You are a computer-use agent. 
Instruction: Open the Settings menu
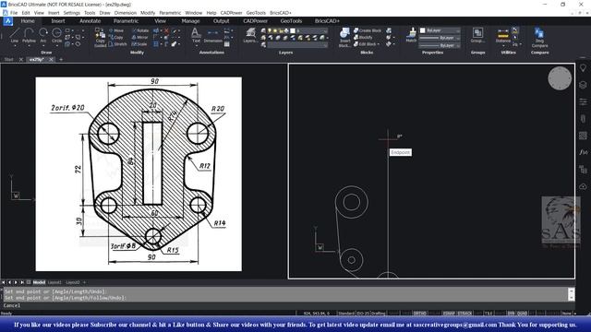[x=72, y=13]
